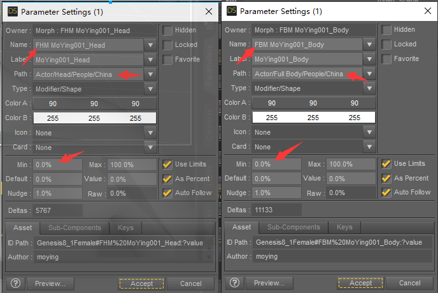Click the DS logo in the Body dialog title bar
Viewport: 438px width, 293px height.
(230, 11)
